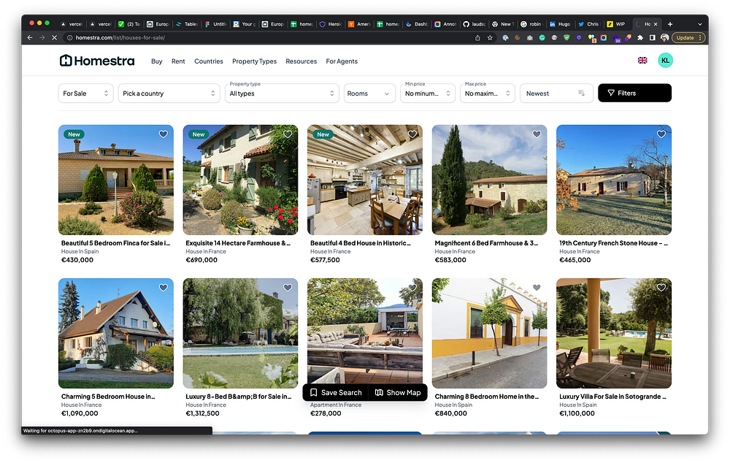This screenshot has width=730, height=463.
Task: Favorite the Beautiful 4 Bed House listing
Action: tap(412, 134)
